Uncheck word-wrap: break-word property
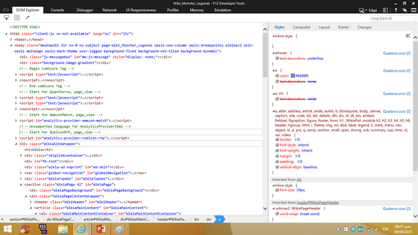The image size is (418, 235). point(277,214)
